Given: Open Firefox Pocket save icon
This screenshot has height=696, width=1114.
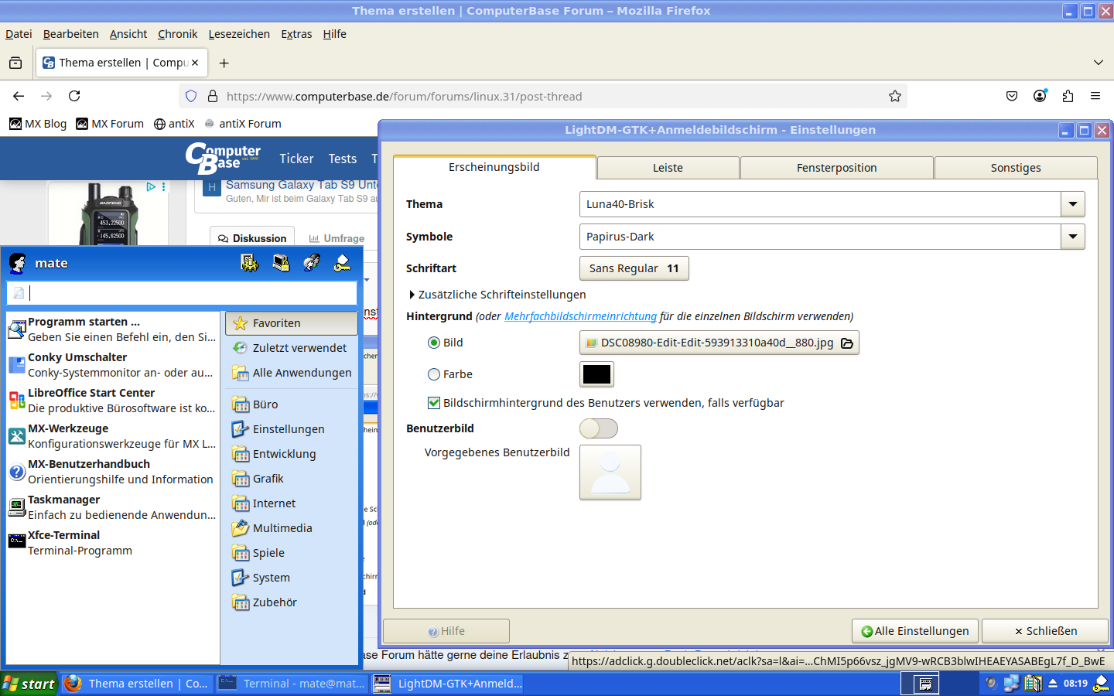Looking at the screenshot, I should (1012, 96).
